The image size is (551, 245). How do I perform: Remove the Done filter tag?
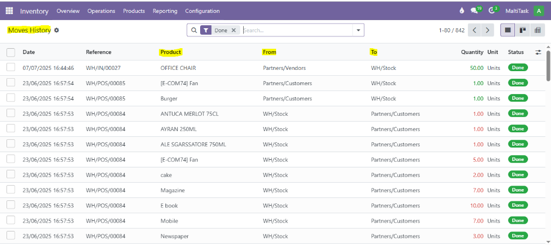234,30
